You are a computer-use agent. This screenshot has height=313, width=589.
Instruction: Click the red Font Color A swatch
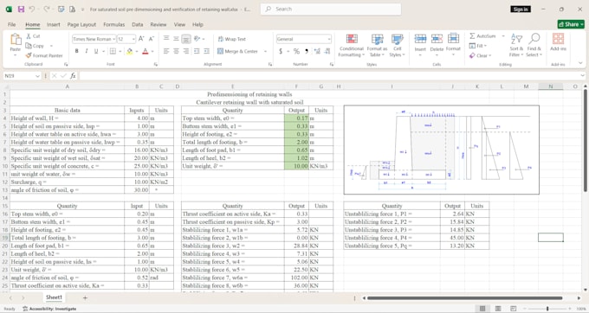(146, 51)
